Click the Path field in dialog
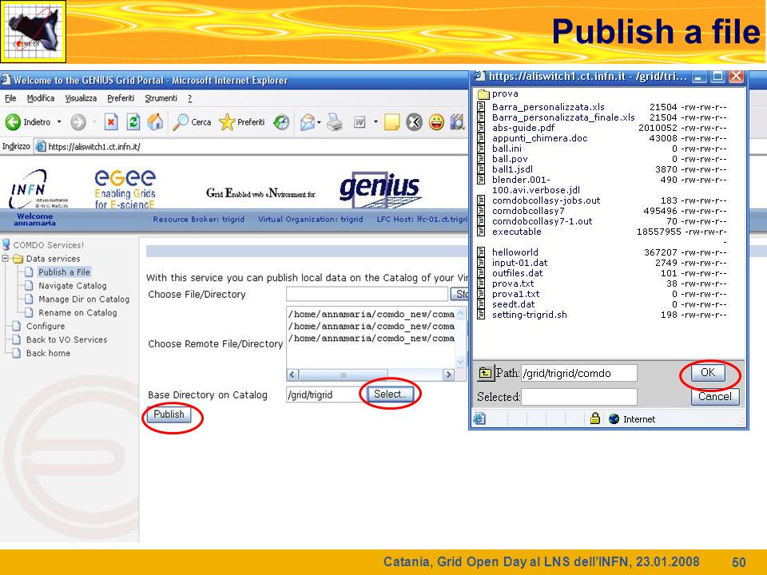 tap(579, 373)
